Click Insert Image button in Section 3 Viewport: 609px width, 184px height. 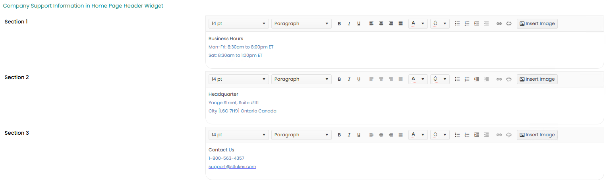click(537, 135)
